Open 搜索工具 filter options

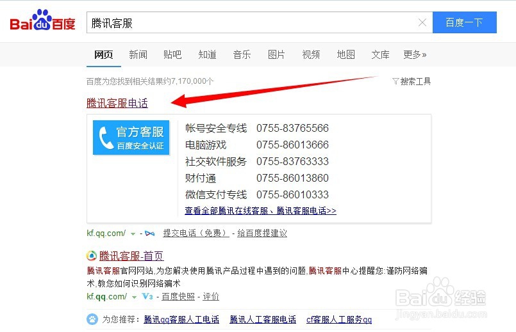pyautogui.click(x=412, y=81)
